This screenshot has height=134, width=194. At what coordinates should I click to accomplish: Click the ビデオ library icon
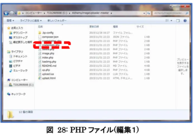(11, 66)
